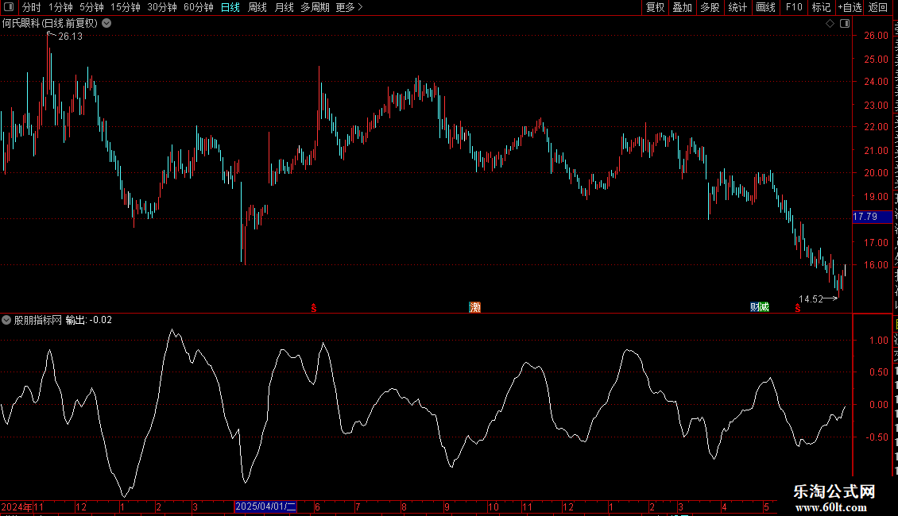Switch to 周线 weekly chart
Screen dimensions: 898x516
(x=257, y=7)
